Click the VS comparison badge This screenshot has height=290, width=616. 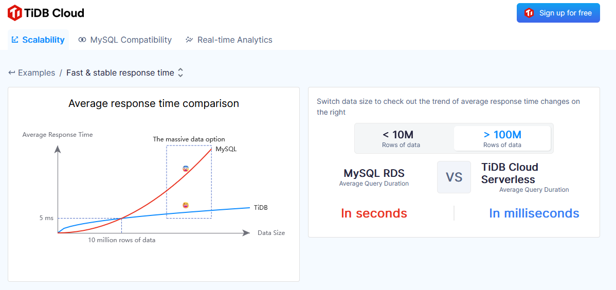454,177
